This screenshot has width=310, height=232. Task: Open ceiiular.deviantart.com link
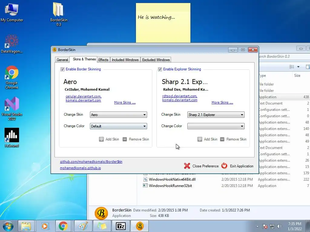[x=84, y=96]
